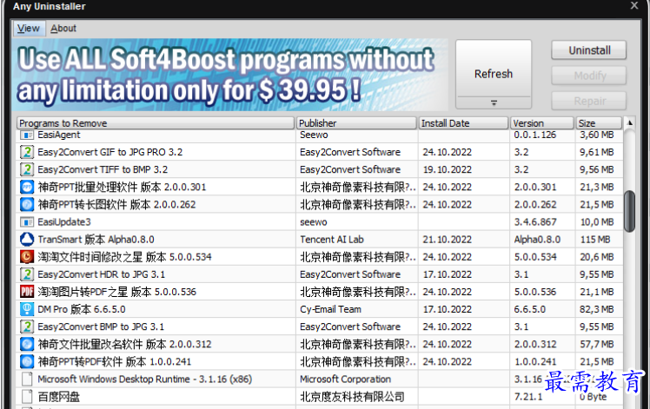The image size is (650, 409).
Task: Select 神奇文件批量改名软件 版本 2.0.0.312
Action: [x=124, y=344]
